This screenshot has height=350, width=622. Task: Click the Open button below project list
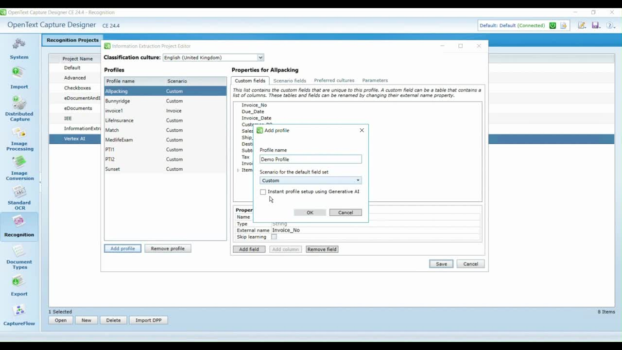click(x=61, y=320)
